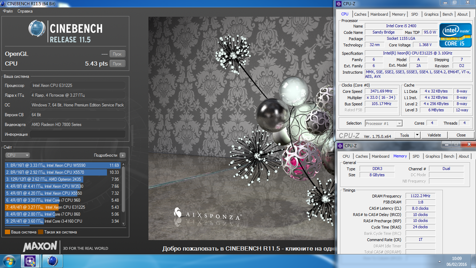
Task: Click the Информация input field
Action: click(x=77, y=134)
